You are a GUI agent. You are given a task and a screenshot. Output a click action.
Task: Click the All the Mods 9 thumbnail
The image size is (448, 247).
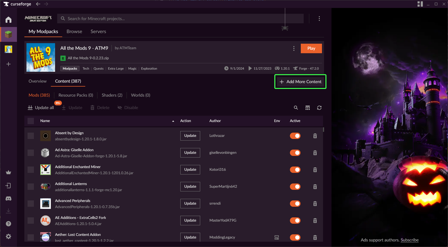(41, 57)
